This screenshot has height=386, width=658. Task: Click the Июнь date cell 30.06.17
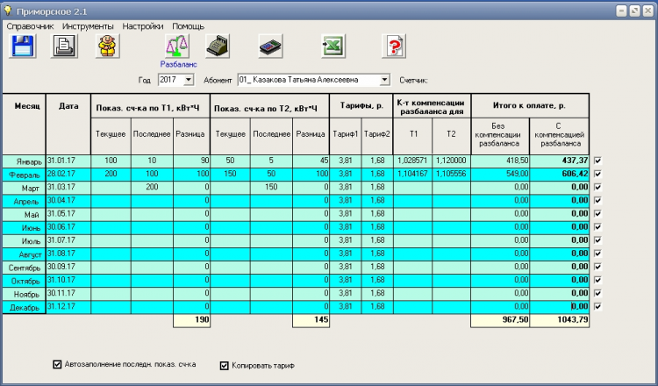tap(68, 227)
